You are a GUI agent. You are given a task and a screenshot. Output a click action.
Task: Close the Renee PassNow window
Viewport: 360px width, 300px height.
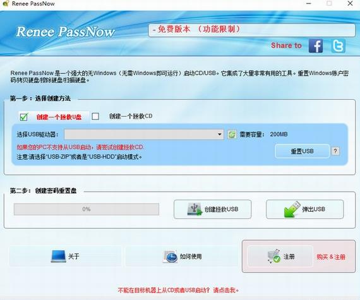350,3
